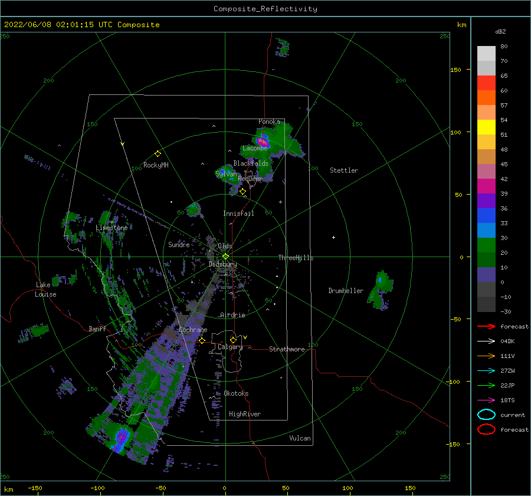Select the red forecast ellipse legend icon
The height and width of the screenshot is (496, 531).
click(486, 429)
